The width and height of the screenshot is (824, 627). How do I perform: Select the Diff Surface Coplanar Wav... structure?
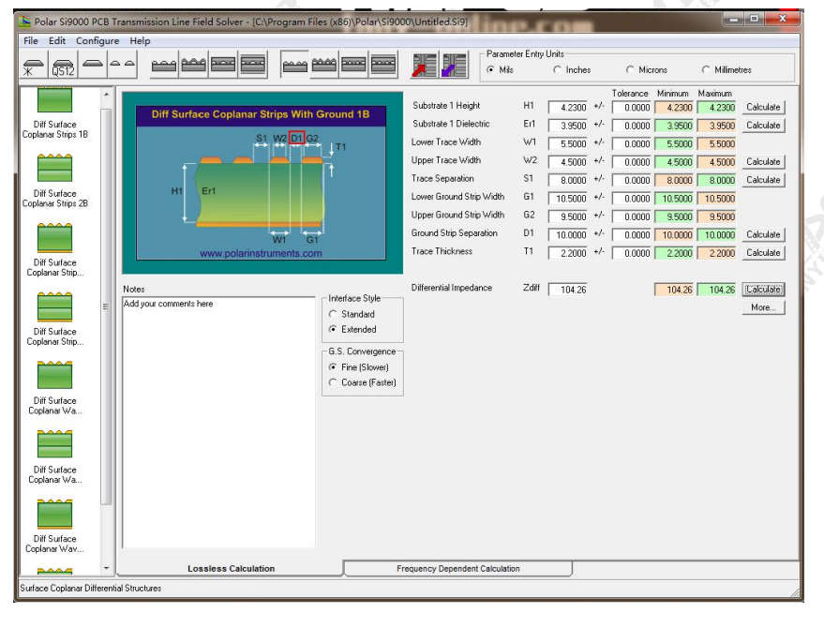tap(54, 526)
